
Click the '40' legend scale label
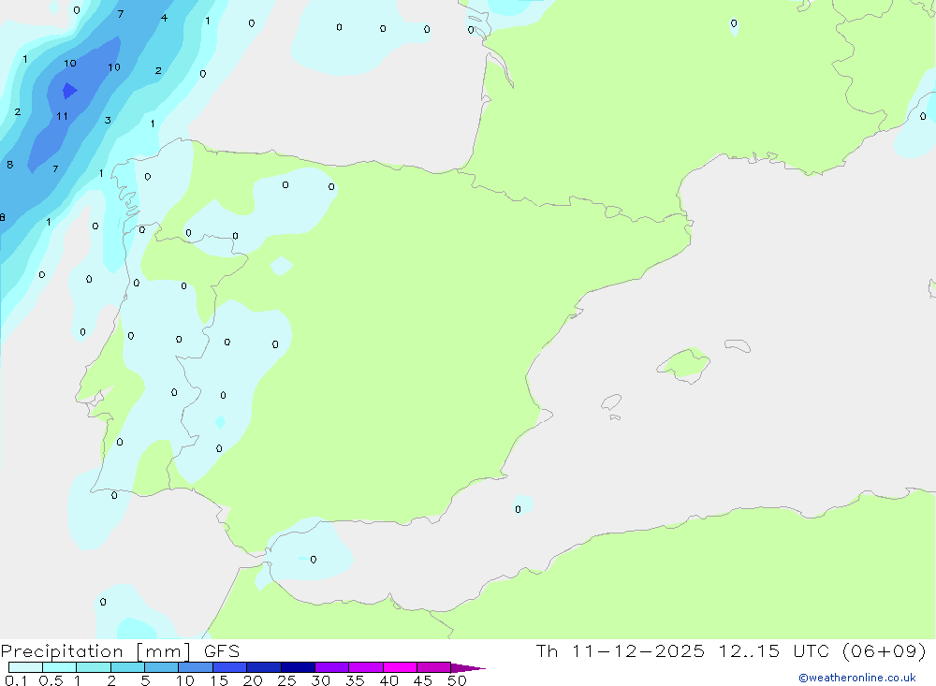(x=389, y=680)
